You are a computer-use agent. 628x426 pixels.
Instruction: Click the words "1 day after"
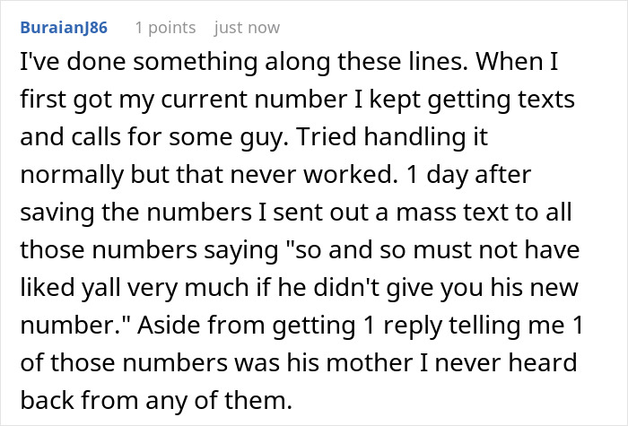(x=468, y=175)
